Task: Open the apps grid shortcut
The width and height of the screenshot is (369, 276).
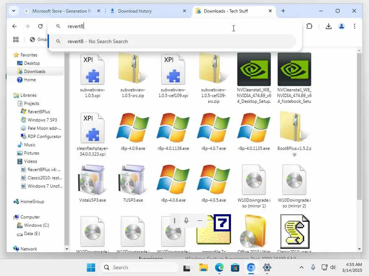Action: click(x=16, y=40)
